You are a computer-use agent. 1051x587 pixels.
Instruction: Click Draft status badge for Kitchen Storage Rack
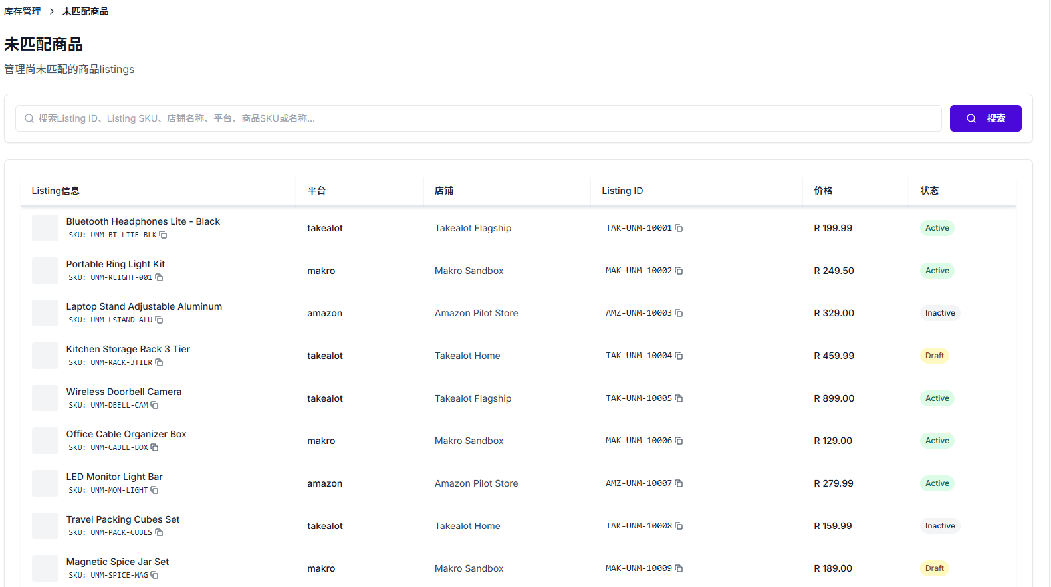934,356
